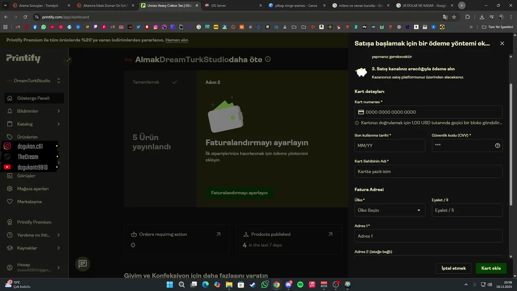Show hidden system tray icons

click(x=466, y=285)
